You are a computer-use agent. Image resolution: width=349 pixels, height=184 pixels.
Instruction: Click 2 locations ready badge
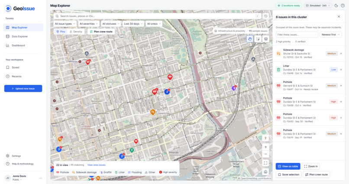(289, 6)
